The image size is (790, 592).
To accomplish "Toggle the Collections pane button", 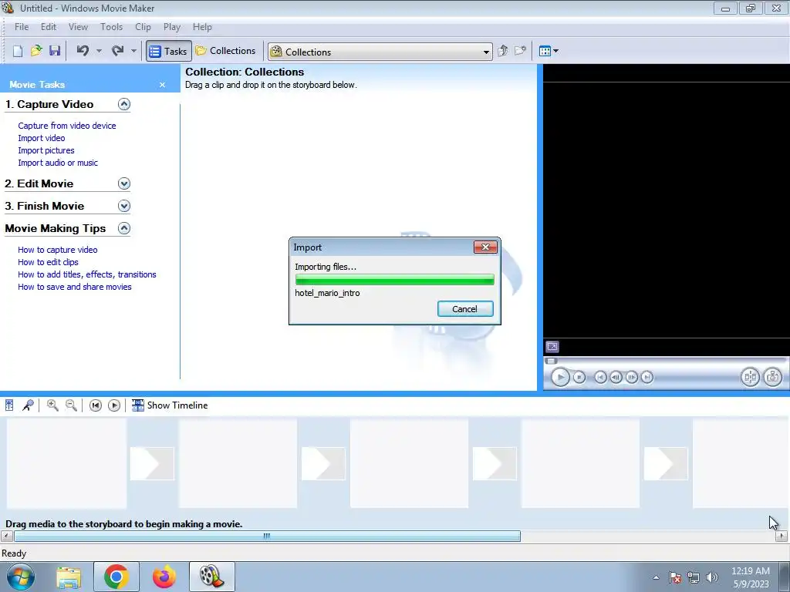I will 226,51.
